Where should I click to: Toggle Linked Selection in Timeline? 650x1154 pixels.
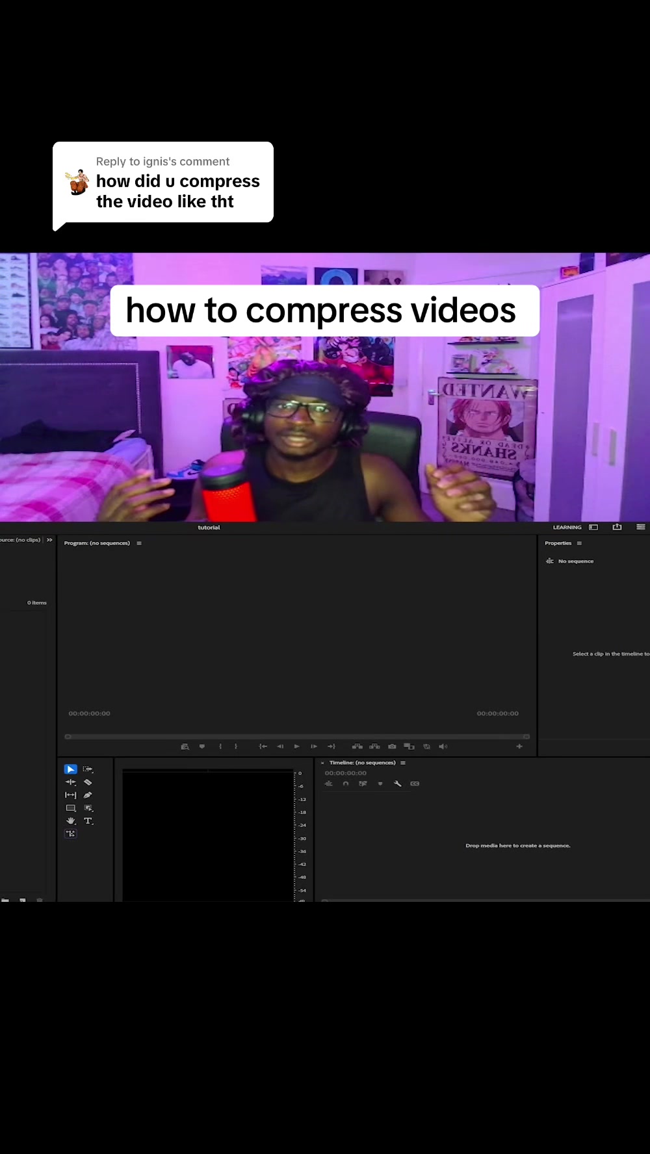point(363,784)
